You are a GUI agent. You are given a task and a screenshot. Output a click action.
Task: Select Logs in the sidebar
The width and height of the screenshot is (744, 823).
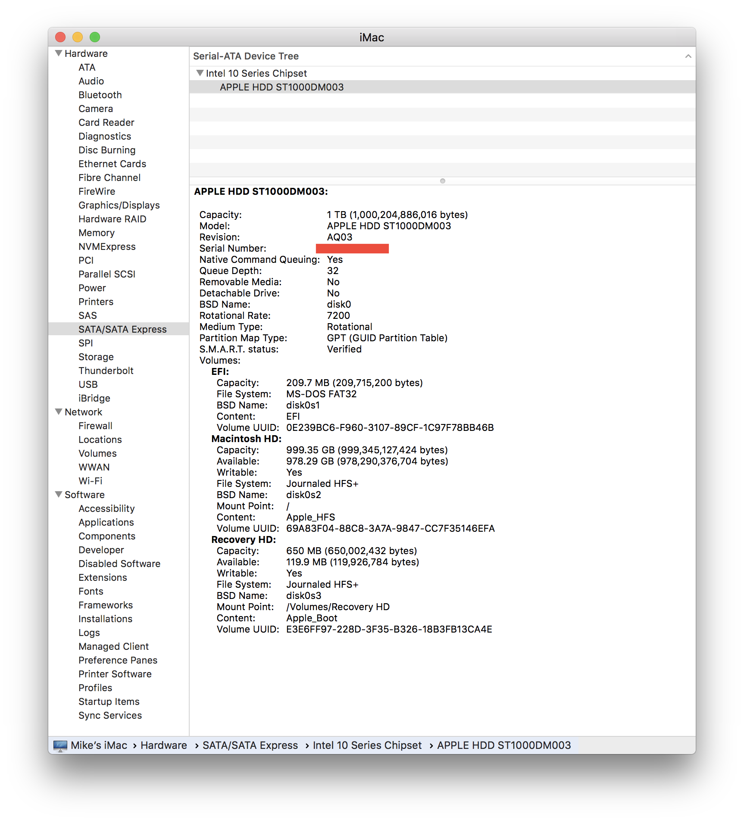tap(89, 633)
